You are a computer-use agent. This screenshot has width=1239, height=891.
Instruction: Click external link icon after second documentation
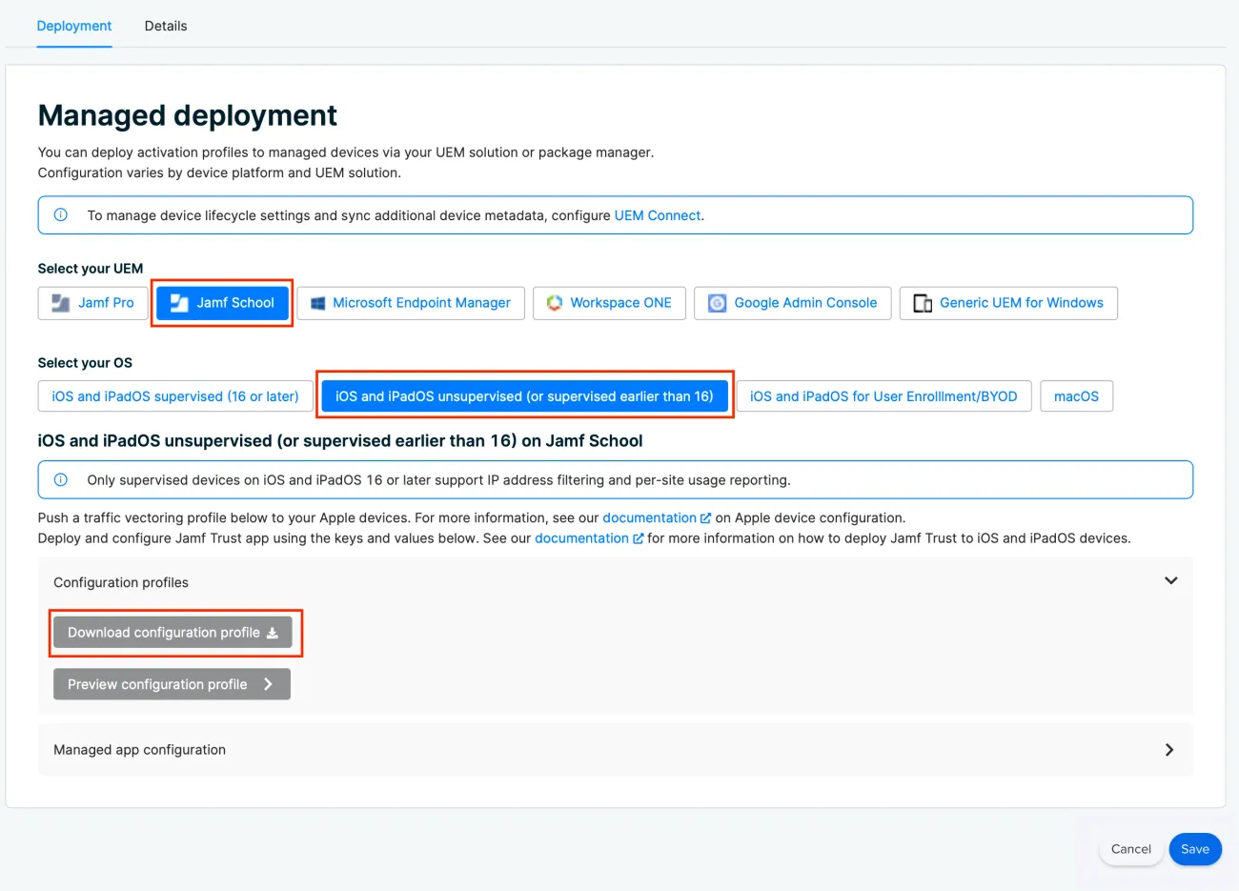[x=639, y=539]
